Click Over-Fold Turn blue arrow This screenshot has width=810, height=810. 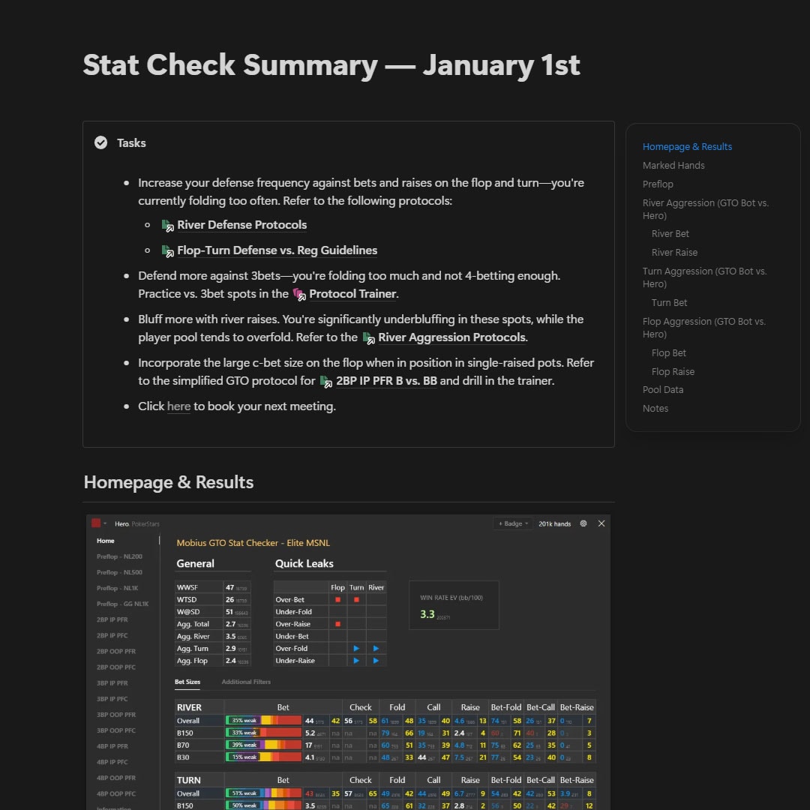point(356,648)
